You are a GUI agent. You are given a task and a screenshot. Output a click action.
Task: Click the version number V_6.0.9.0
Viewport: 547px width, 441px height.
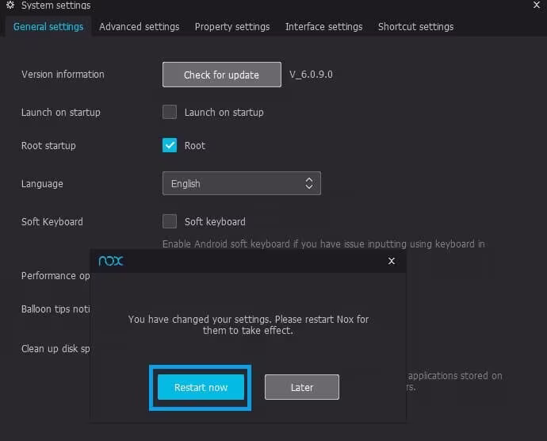pos(311,75)
